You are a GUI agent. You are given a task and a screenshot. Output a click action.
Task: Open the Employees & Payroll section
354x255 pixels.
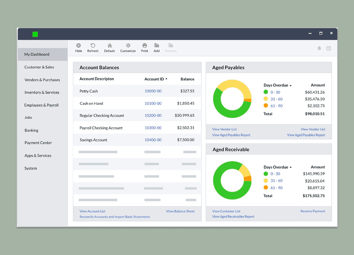point(42,105)
